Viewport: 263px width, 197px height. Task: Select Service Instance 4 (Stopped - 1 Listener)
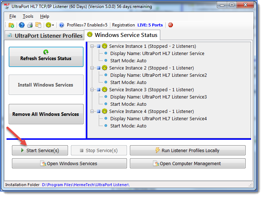coord(152,111)
